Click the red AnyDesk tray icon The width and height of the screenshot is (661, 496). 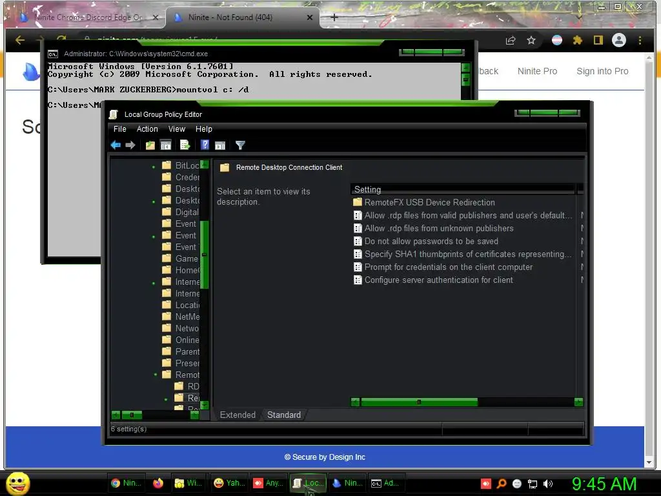point(485,484)
